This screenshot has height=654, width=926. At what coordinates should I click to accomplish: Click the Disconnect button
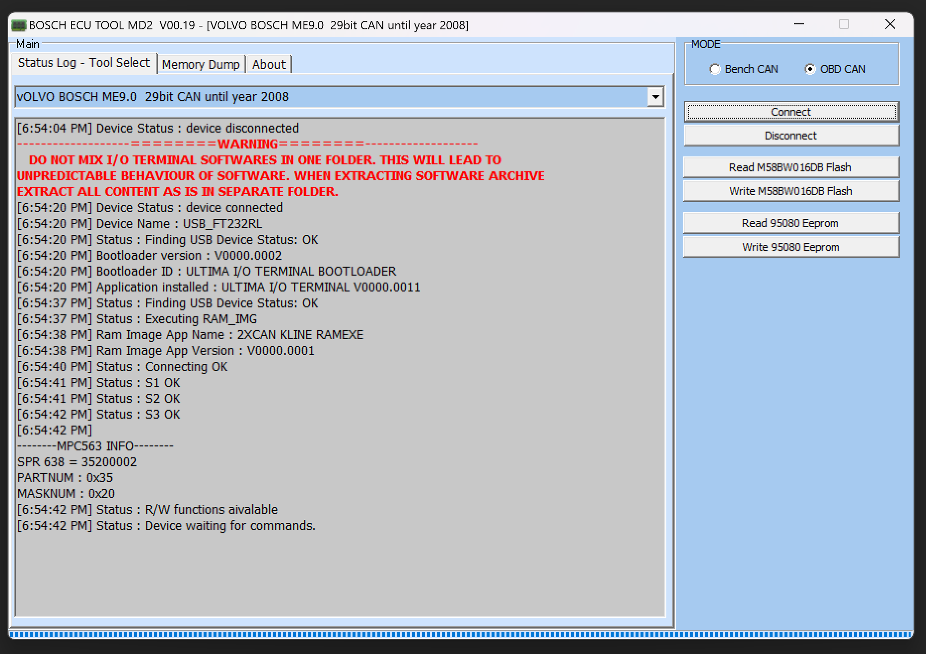791,136
